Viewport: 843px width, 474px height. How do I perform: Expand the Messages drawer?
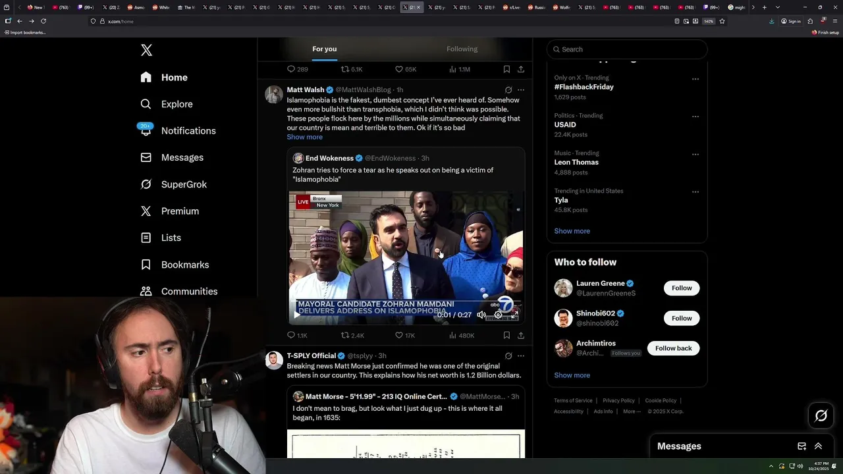pos(819,446)
